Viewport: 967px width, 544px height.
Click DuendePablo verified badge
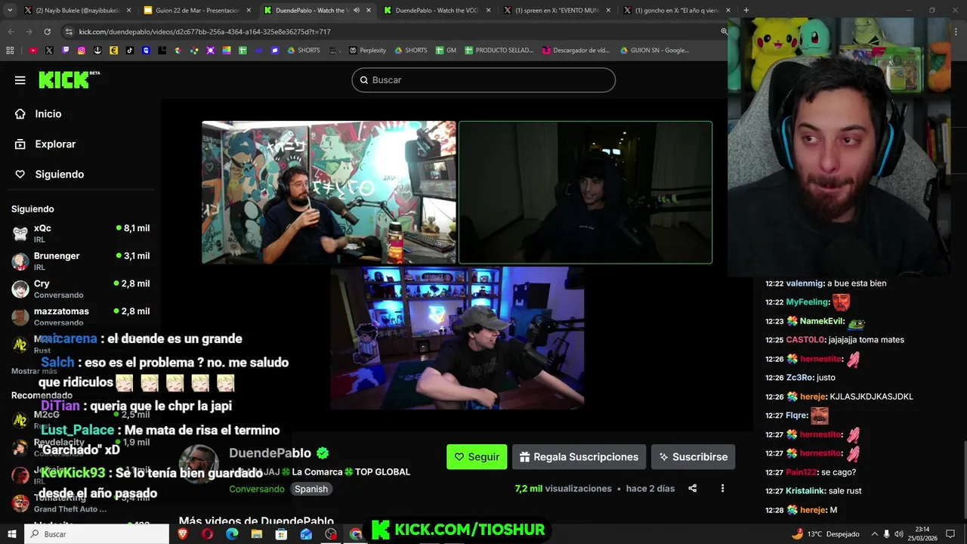(323, 453)
